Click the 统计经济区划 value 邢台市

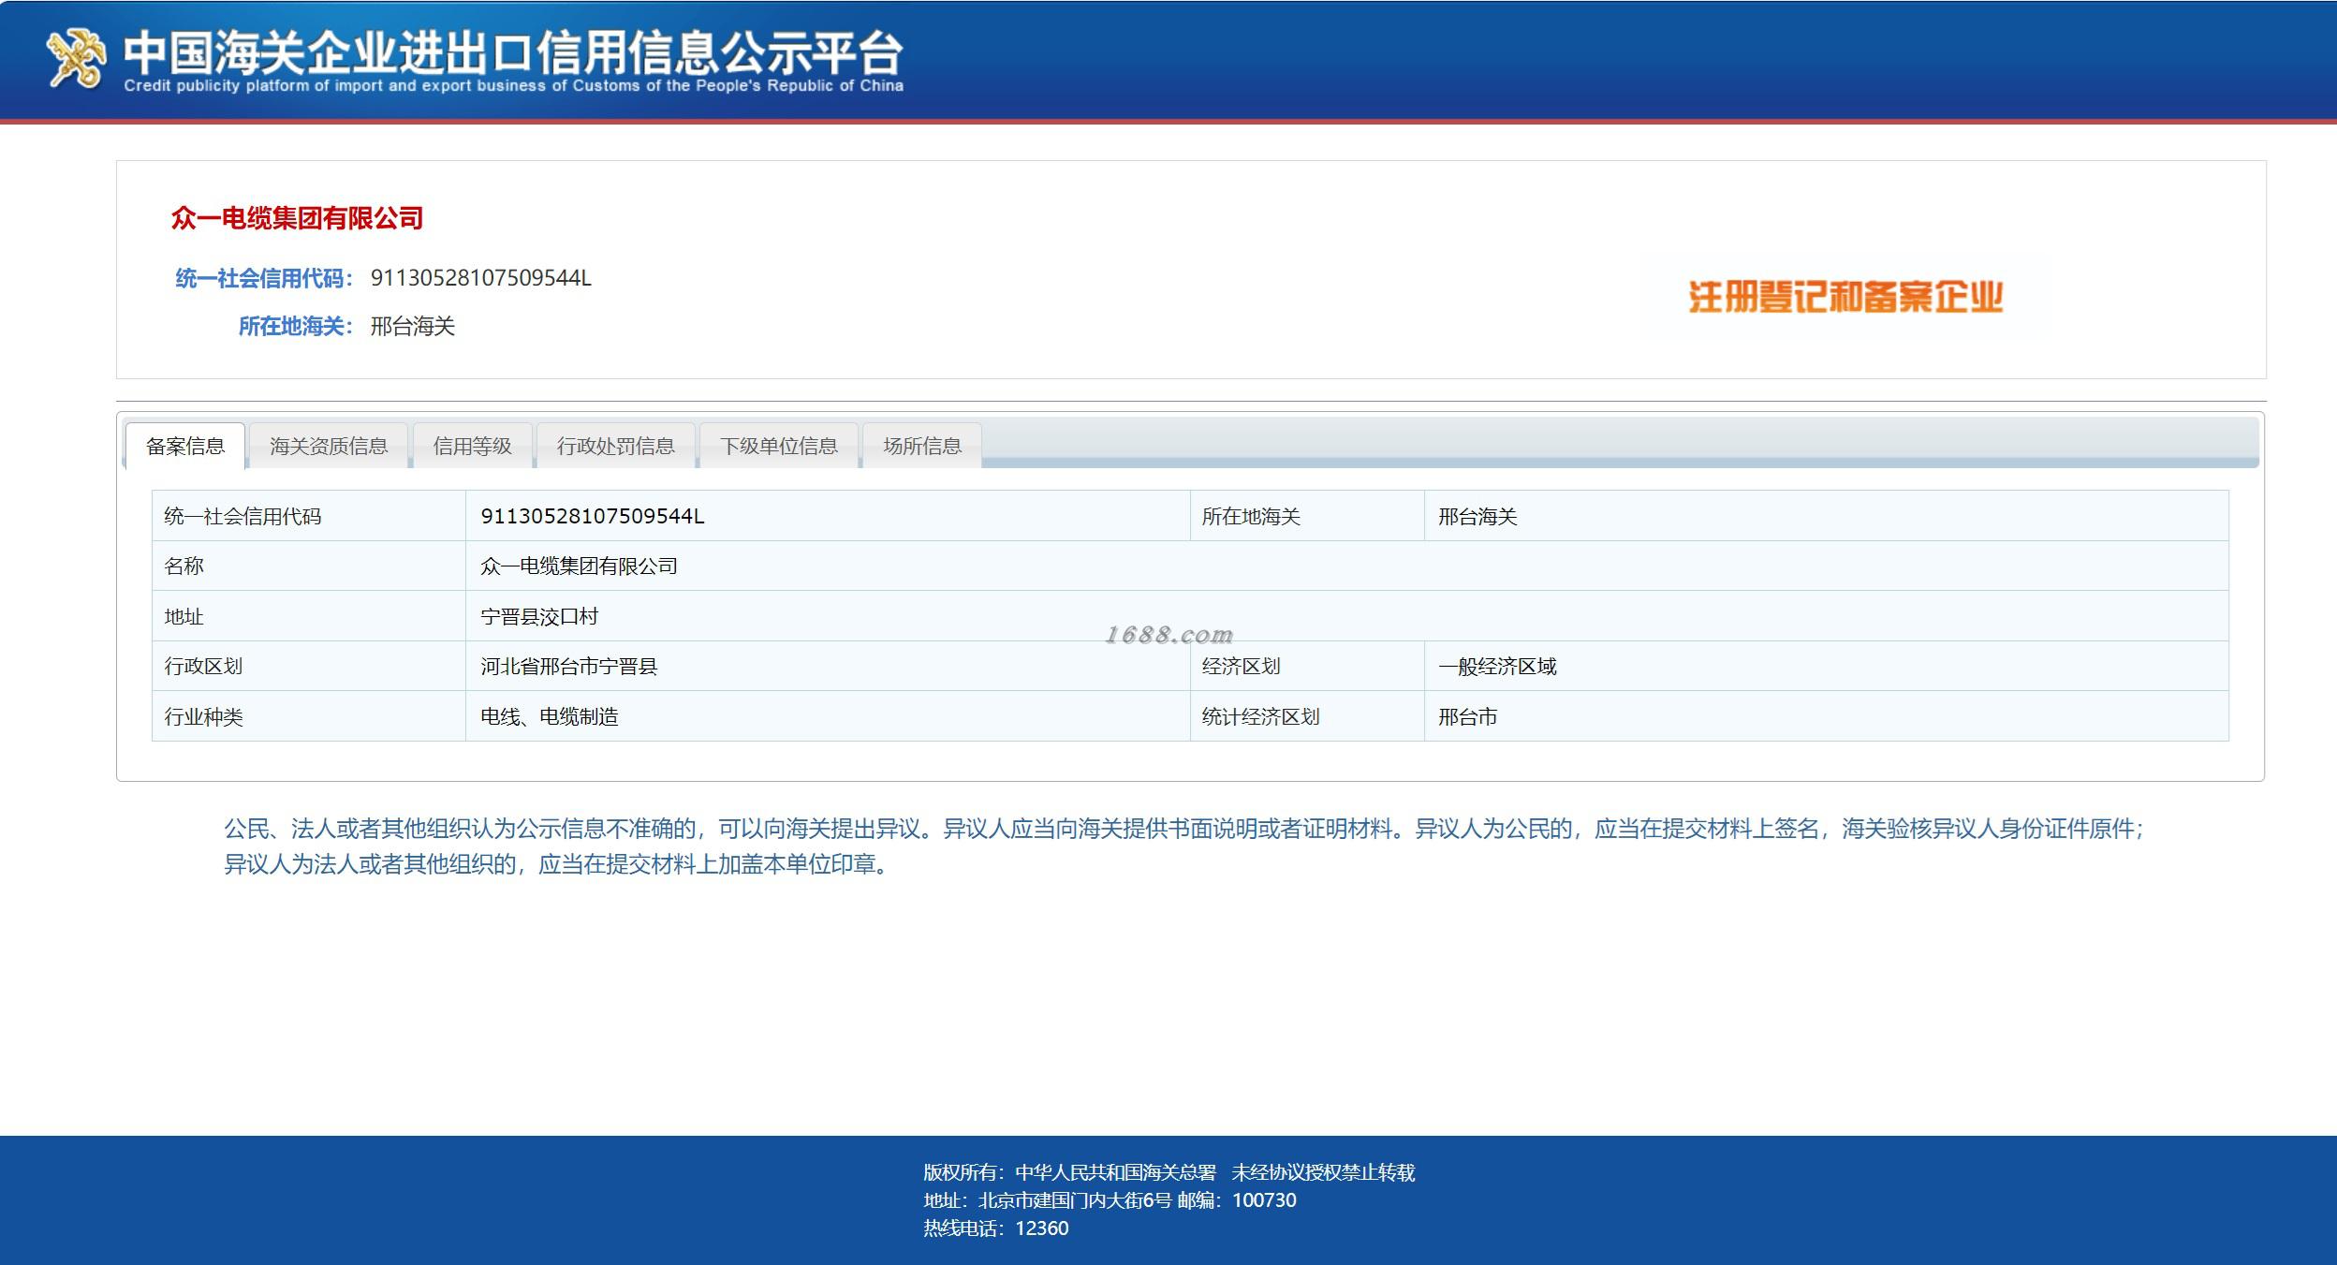[x=1468, y=716]
